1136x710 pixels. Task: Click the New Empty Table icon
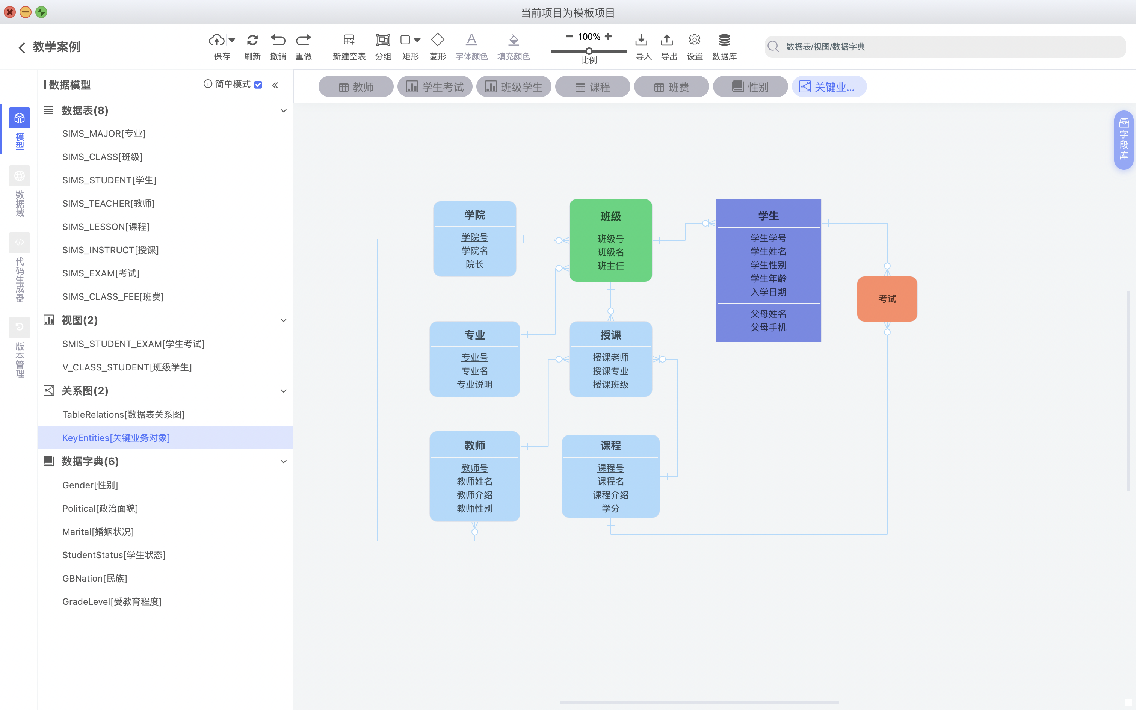[x=349, y=40]
